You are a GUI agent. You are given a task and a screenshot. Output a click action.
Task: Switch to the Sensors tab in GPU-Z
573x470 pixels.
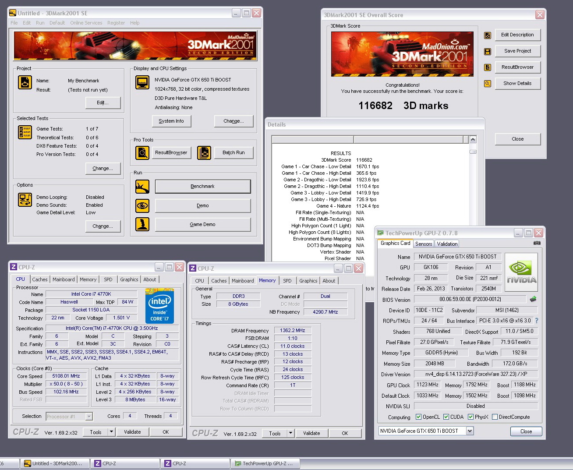coord(424,244)
